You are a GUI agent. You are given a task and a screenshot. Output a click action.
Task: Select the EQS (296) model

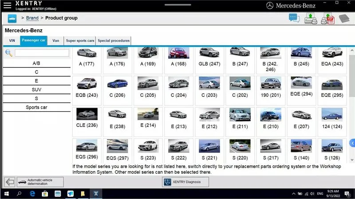(x=87, y=150)
